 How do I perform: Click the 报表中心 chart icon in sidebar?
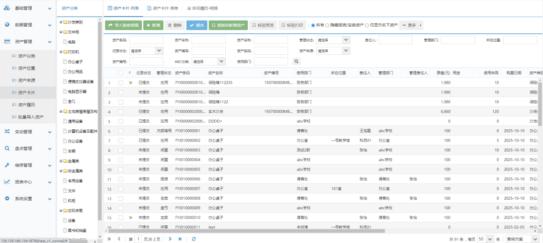[7, 182]
